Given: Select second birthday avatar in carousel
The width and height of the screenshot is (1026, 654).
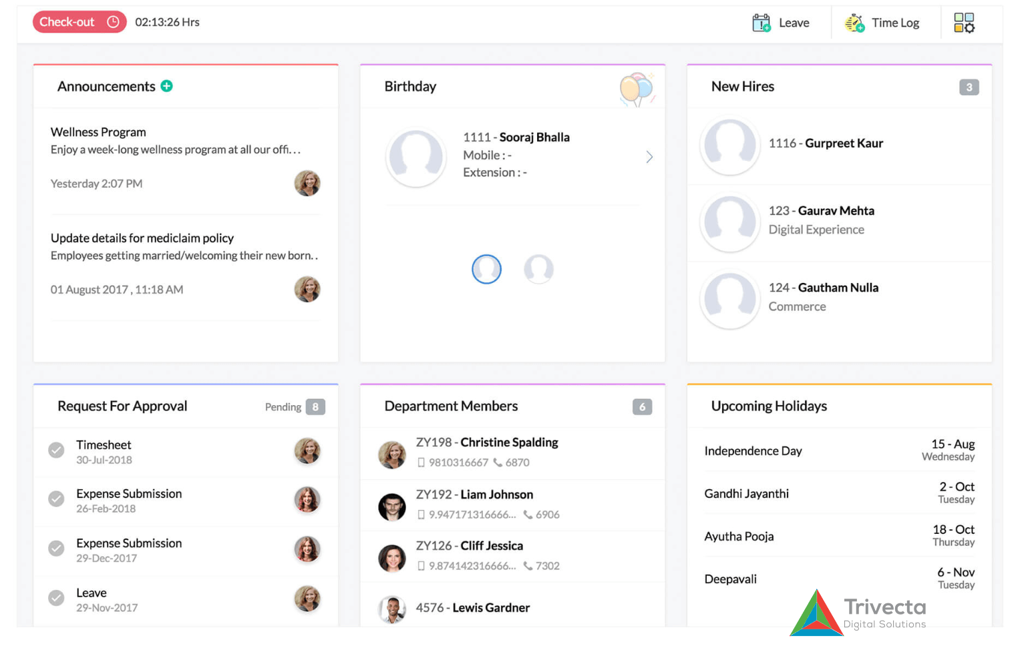Looking at the screenshot, I should click(538, 269).
